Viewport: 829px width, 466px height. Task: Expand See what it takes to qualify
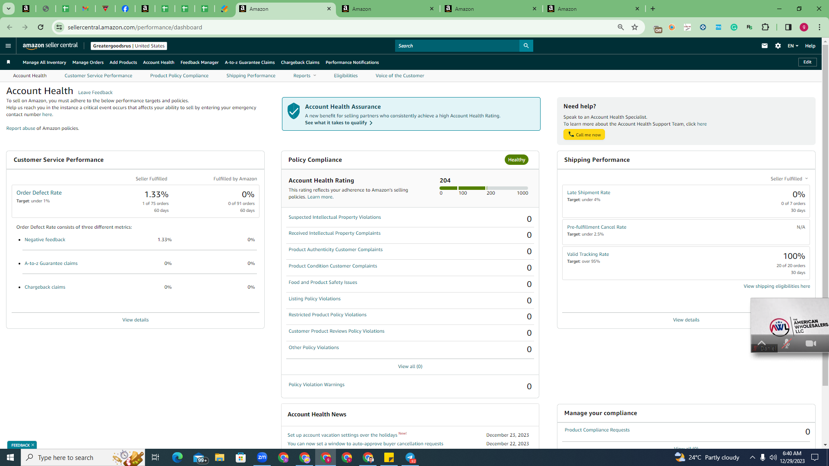point(339,123)
